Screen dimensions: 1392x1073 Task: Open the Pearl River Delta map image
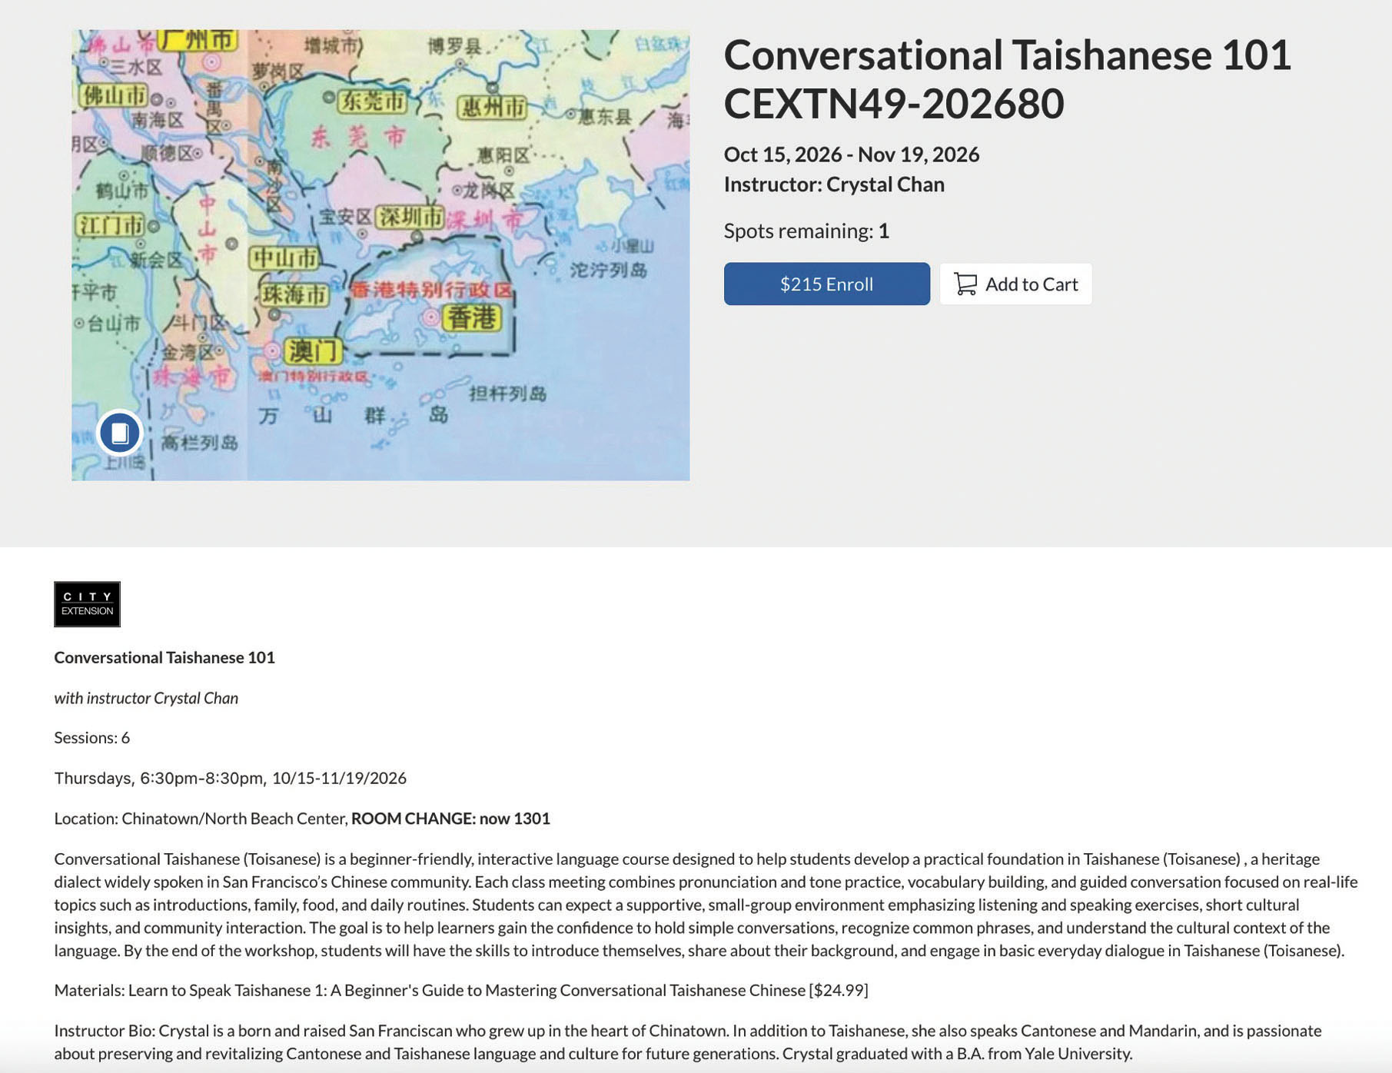[x=380, y=255]
